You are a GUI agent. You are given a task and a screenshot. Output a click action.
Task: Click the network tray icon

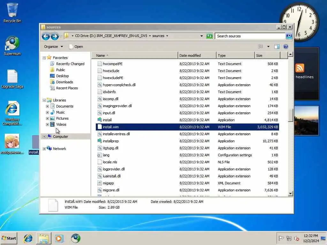289,238
